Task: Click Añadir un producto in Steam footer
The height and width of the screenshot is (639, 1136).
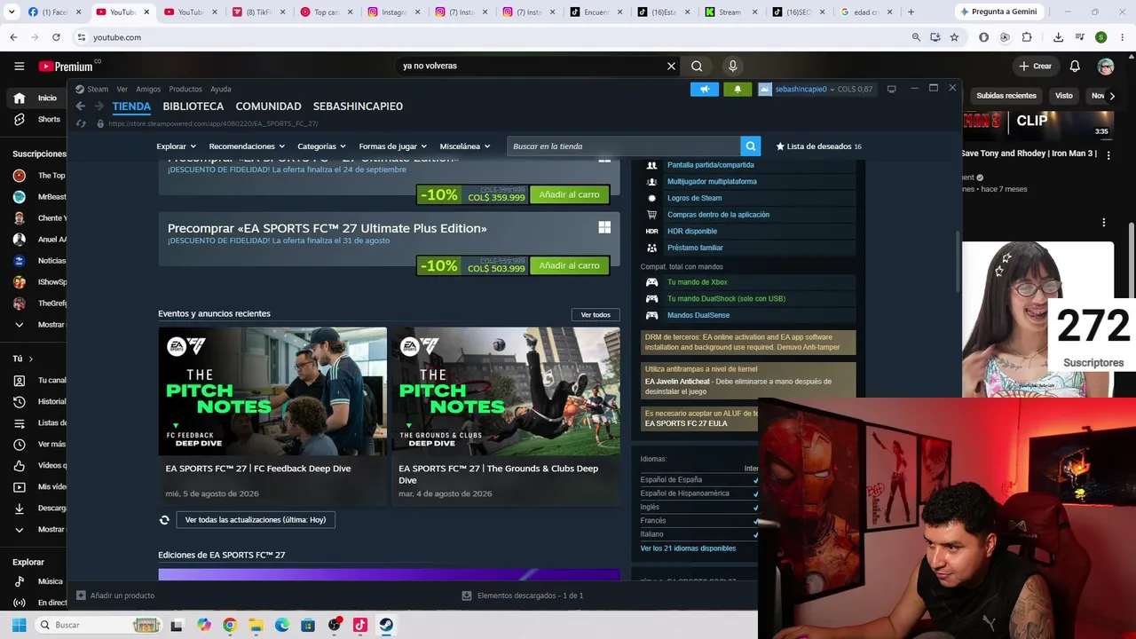Action: click(115, 596)
